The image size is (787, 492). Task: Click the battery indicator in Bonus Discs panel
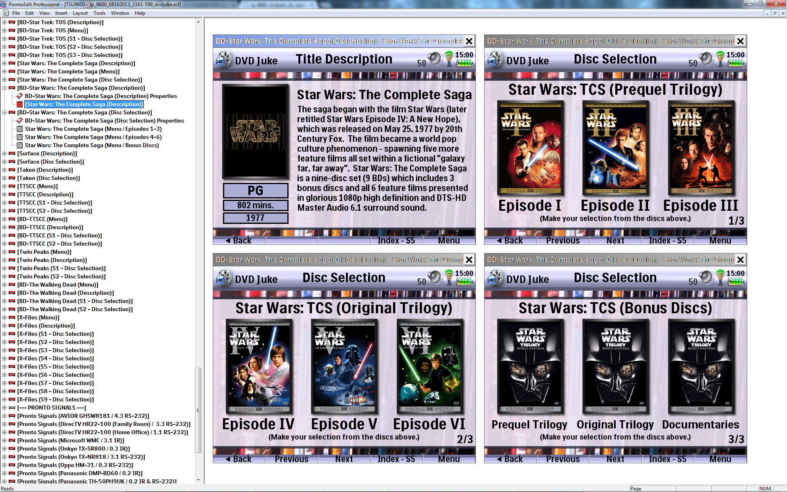pos(736,282)
